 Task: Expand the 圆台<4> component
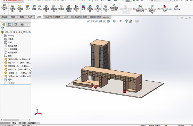[2, 73]
